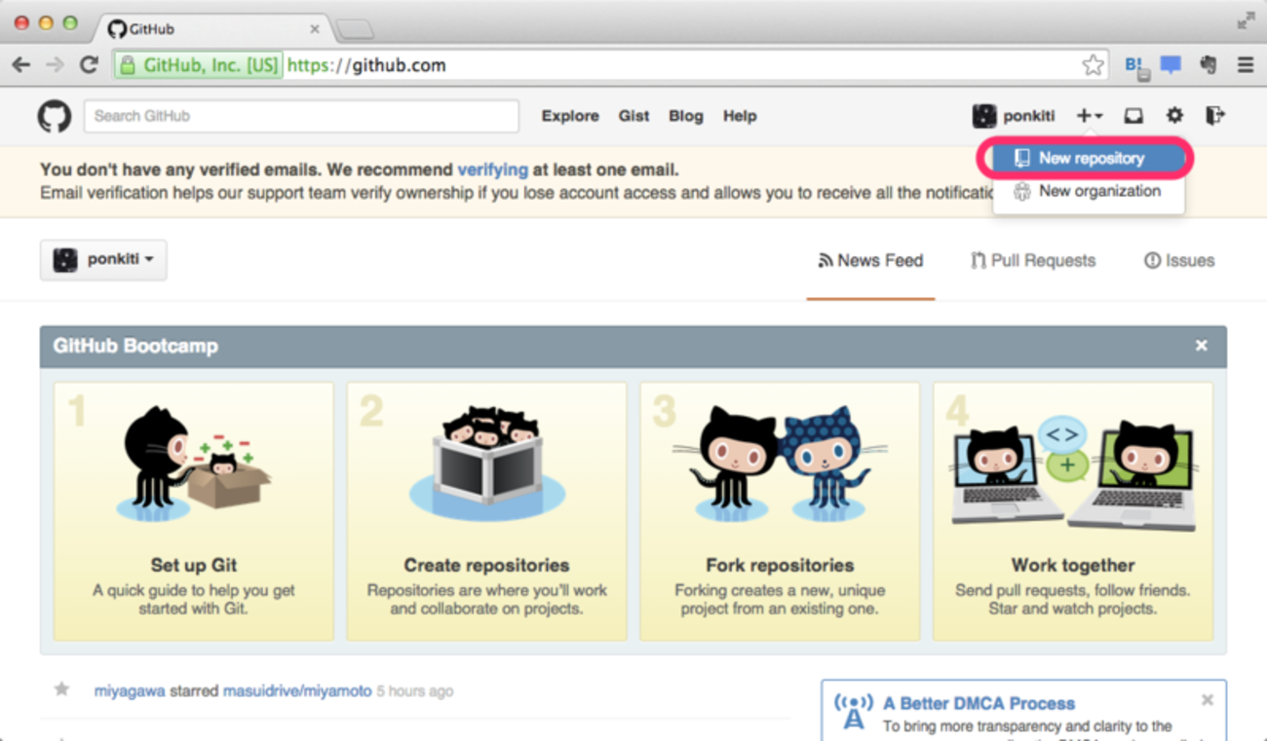This screenshot has width=1267, height=741.
Task: Choose New organization menu item
Action: [1089, 191]
